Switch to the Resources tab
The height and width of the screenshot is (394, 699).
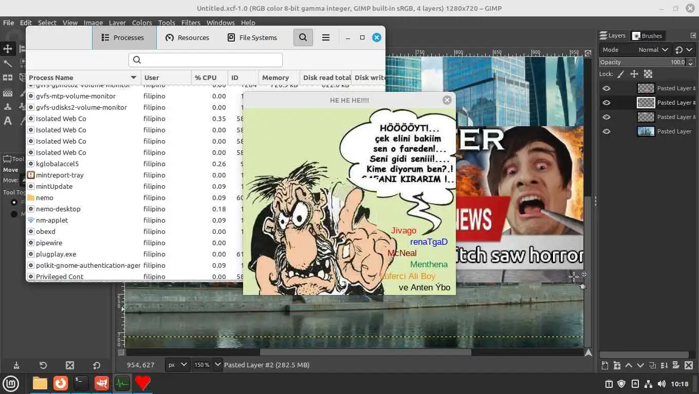tap(187, 37)
